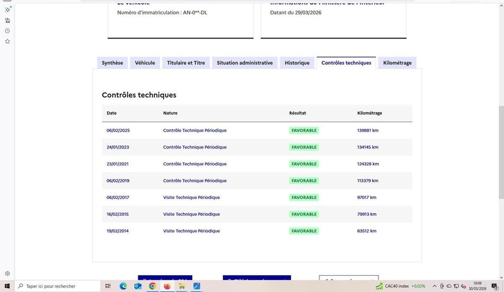Switch to the Synthèse tab
The width and height of the screenshot is (504, 292).
112,63
